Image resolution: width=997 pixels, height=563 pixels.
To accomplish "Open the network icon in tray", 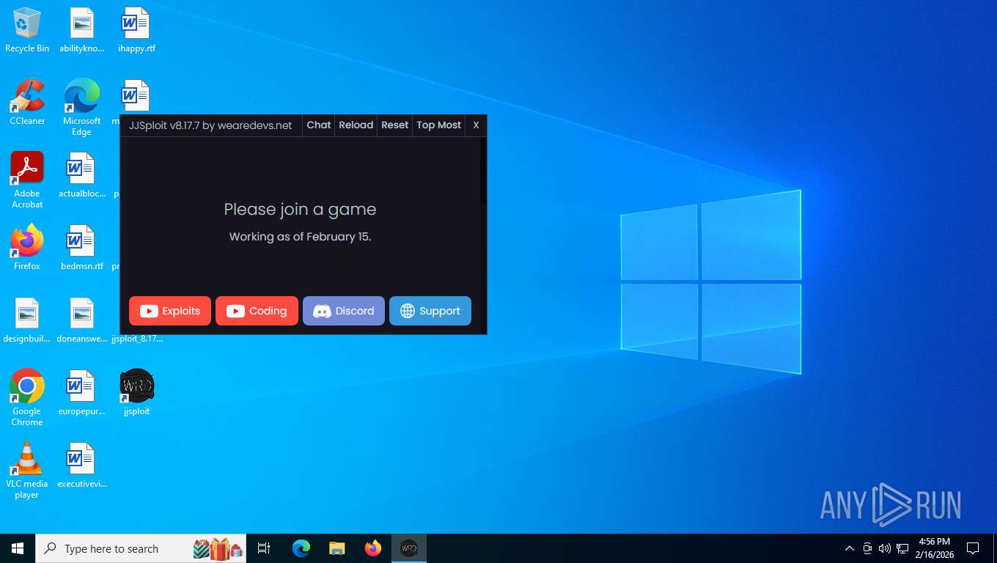I will tap(902, 548).
